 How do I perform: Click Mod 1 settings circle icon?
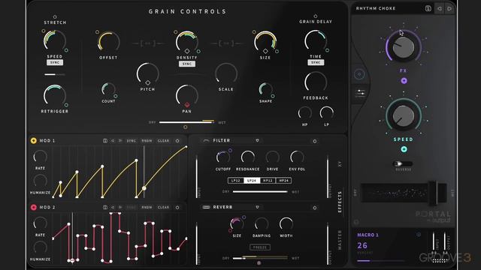pos(177,141)
